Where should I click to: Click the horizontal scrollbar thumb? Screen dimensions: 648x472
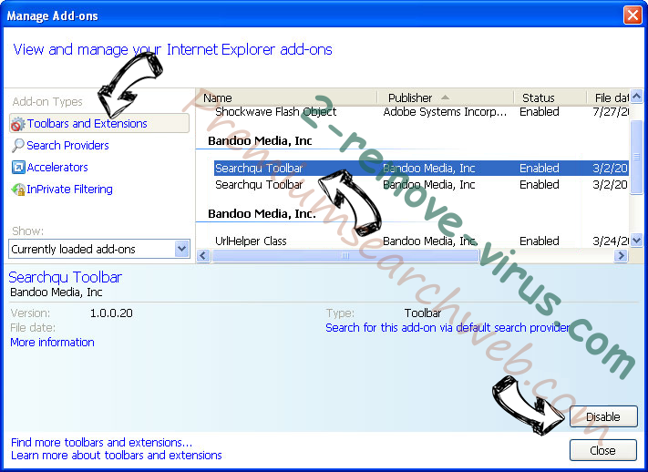point(345,255)
